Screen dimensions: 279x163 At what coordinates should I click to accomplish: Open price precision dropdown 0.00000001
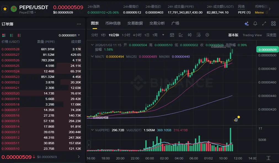69,35
